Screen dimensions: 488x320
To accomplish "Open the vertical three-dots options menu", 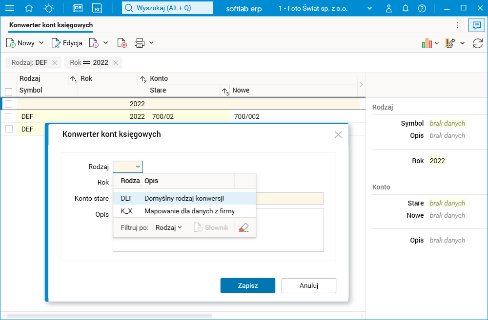I will (x=458, y=25).
